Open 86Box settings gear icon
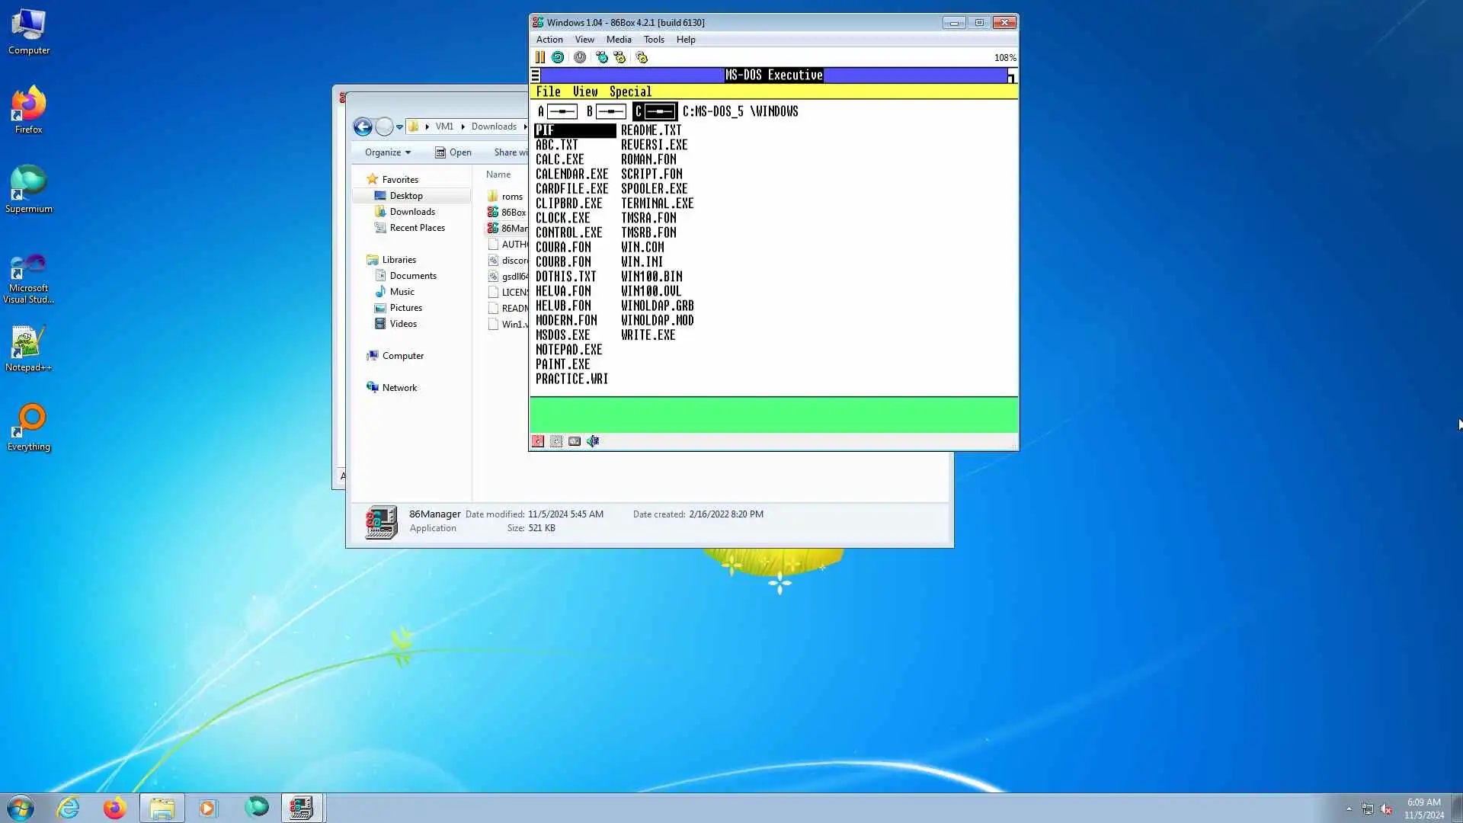The height and width of the screenshot is (823, 1463). click(x=642, y=57)
